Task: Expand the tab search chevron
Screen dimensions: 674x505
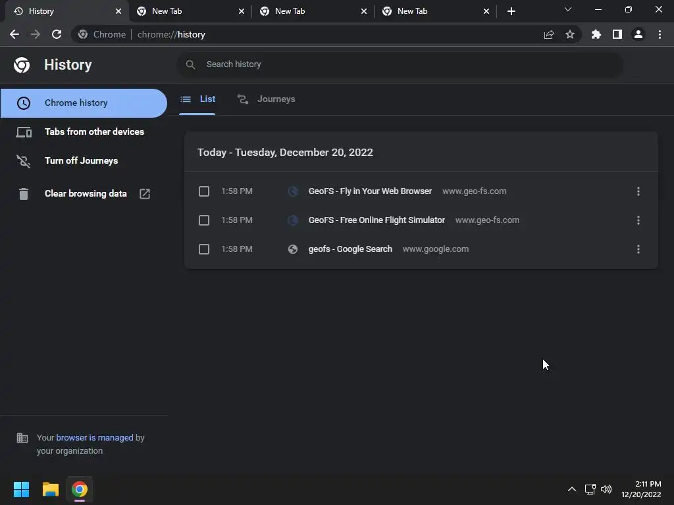Action: pos(568,9)
